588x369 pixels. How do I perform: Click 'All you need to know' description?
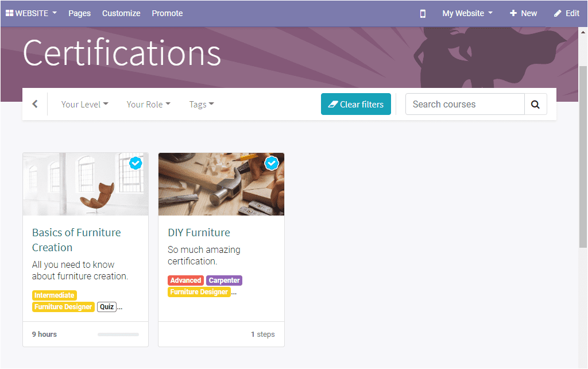pos(80,270)
